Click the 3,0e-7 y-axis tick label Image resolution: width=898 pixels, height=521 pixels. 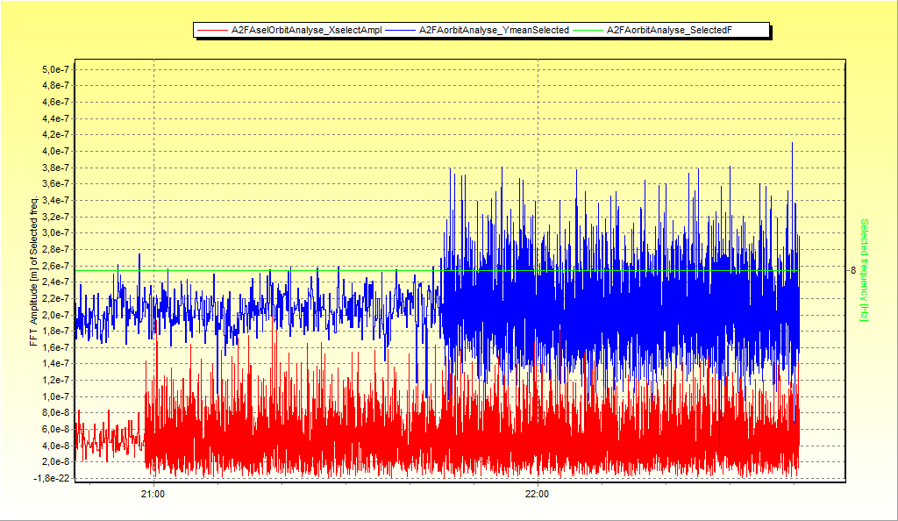click(57, 232)
